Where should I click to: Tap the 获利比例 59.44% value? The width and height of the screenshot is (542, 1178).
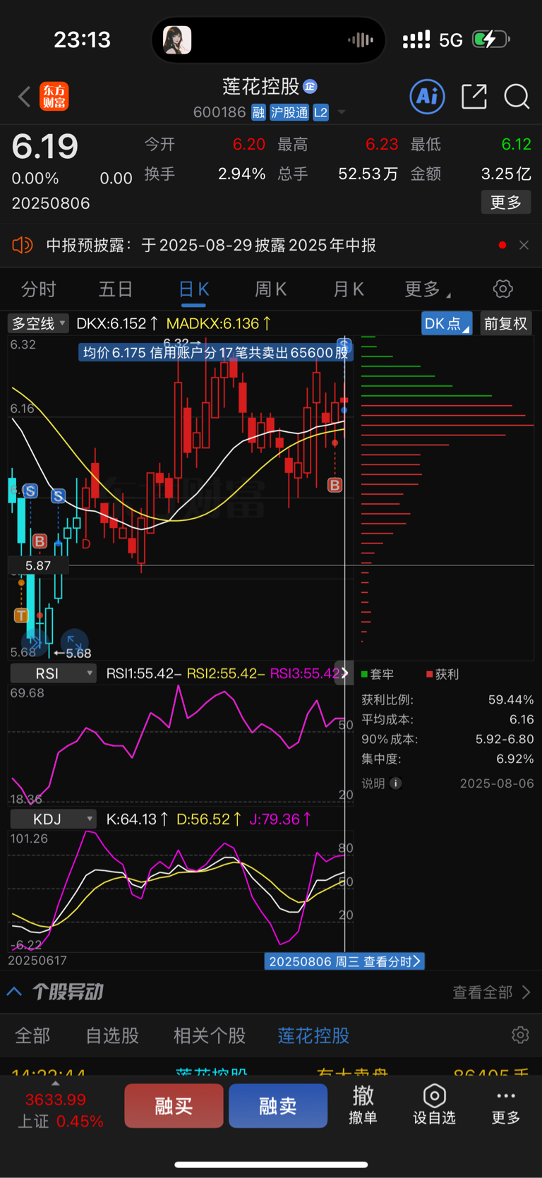click(x=511, y=699)
